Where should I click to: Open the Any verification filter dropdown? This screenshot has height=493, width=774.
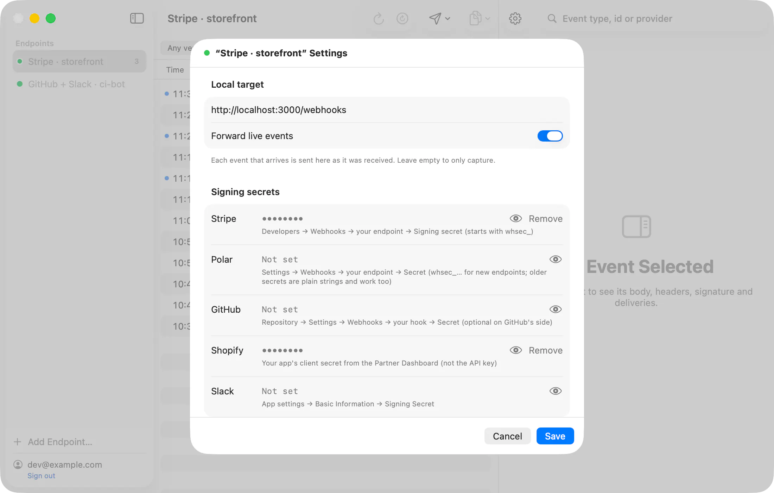176,48
